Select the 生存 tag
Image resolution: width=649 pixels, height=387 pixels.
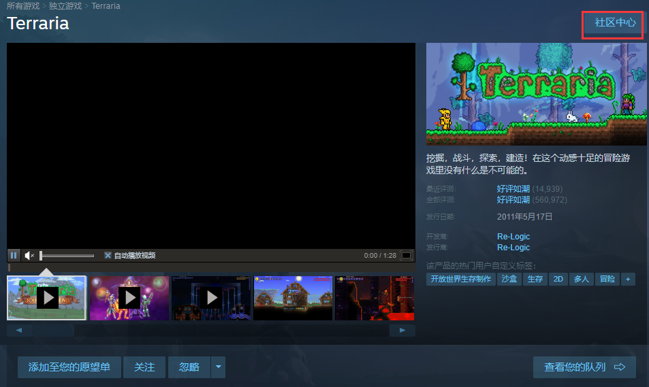tap(535, 279)
